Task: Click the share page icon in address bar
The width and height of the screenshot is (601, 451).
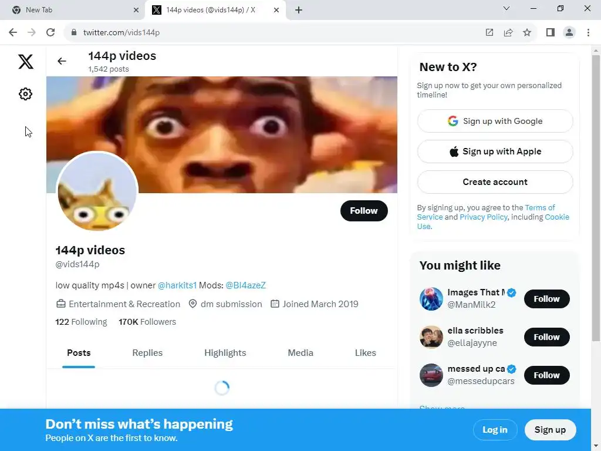Action: click(x=508, y=33)
